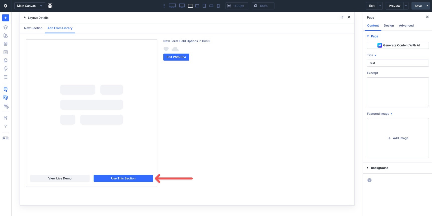Open the Advanced tab in Page panel
Viewport: 432px width, 216px height.
tap(406, 26)
